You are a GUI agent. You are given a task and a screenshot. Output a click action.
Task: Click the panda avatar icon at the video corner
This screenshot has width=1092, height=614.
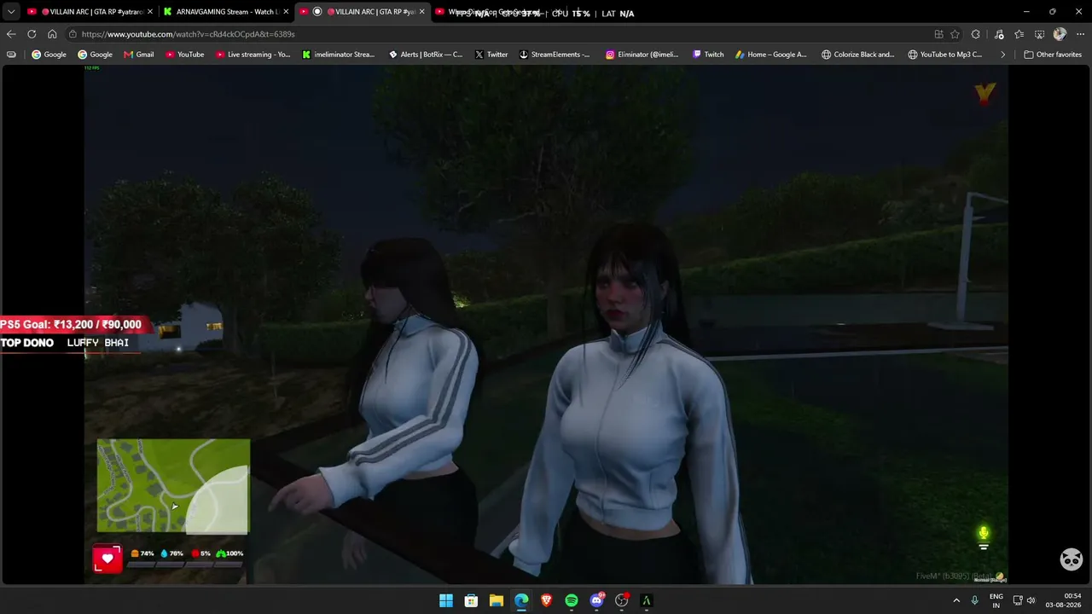pyautogui.click(x=1071, y=559)
